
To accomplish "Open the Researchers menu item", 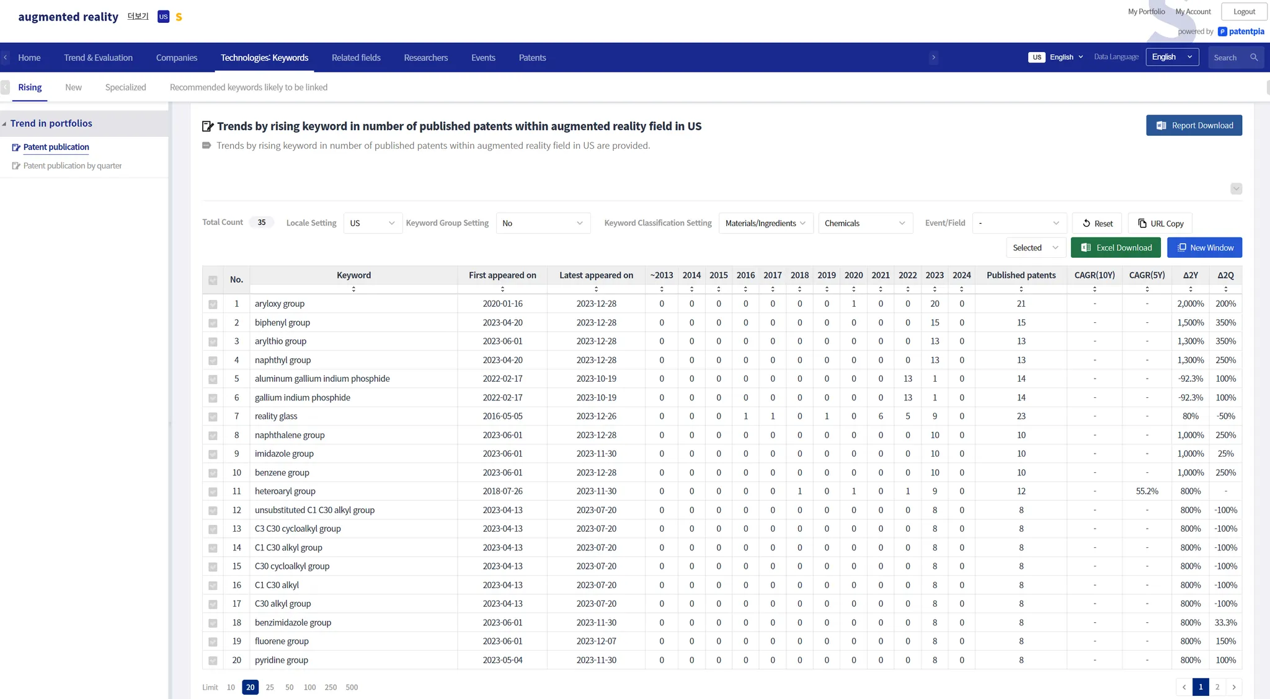I will point(425,58).
